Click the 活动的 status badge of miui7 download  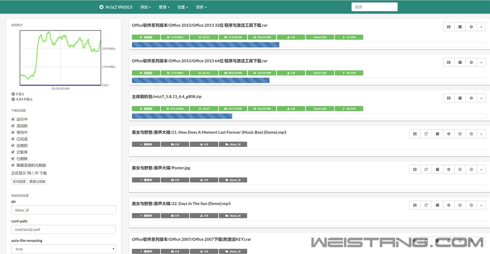click(x=146, y=108)
